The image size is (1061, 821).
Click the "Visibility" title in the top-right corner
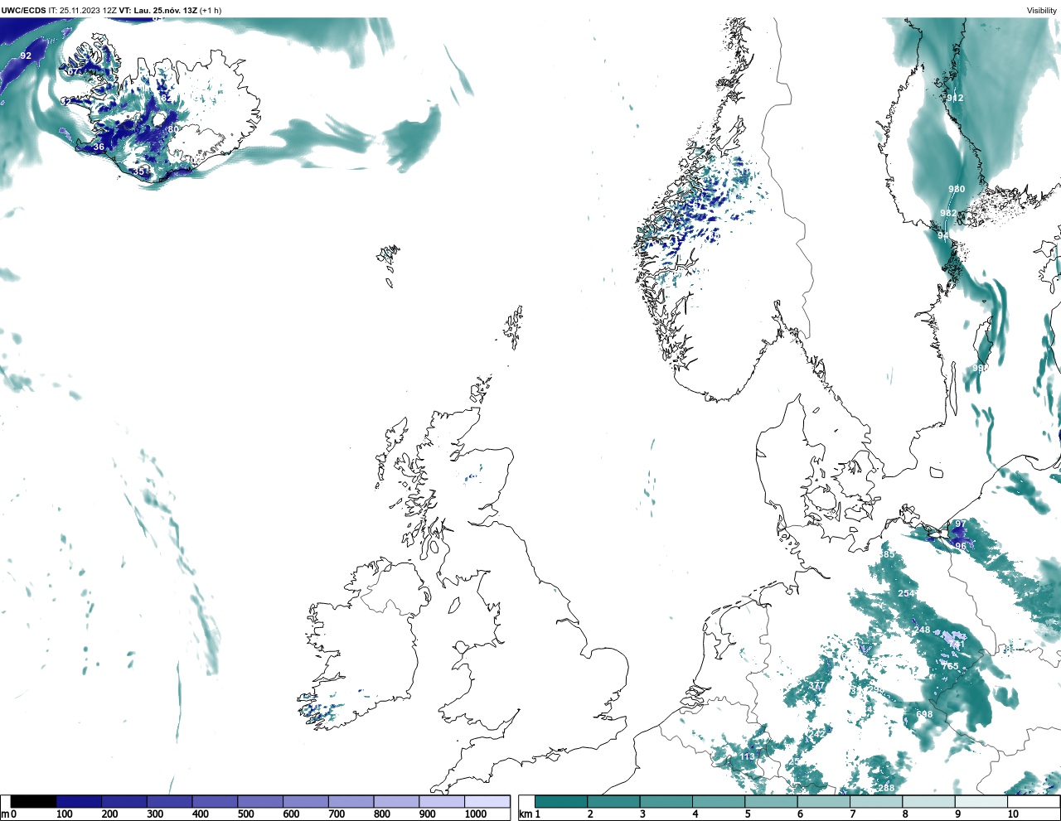pyautogui.click(x=1042, y=10)
